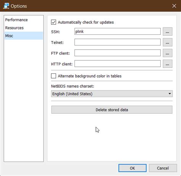Viewport: 181px width, 176px height.
Task: Click into the SSH path field
Action: click(118, 31)
